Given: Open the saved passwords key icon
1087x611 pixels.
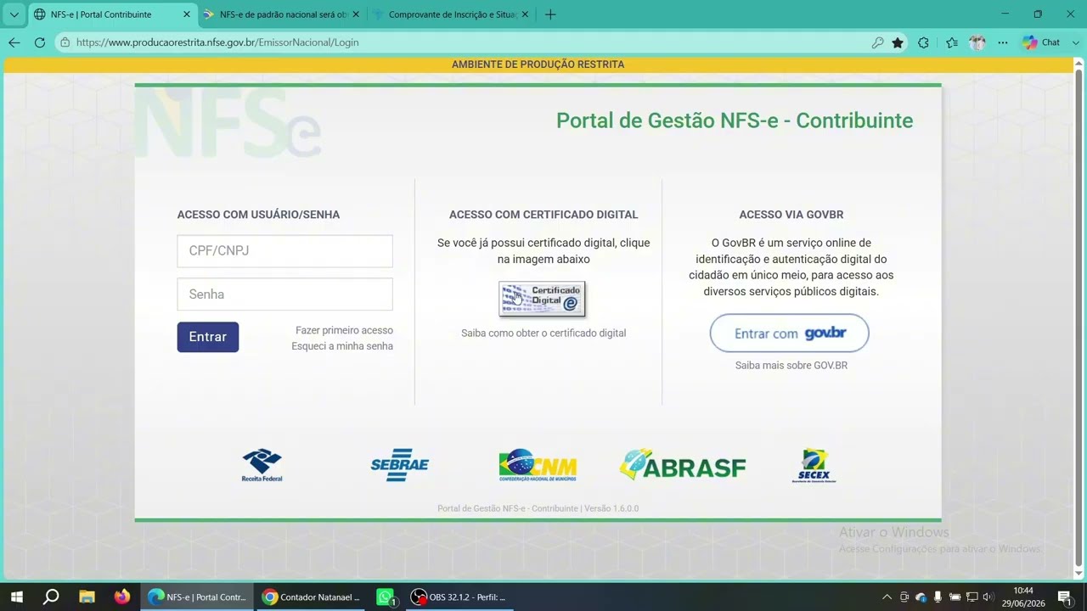Looking at the screenshot, I should click(877, 42).
